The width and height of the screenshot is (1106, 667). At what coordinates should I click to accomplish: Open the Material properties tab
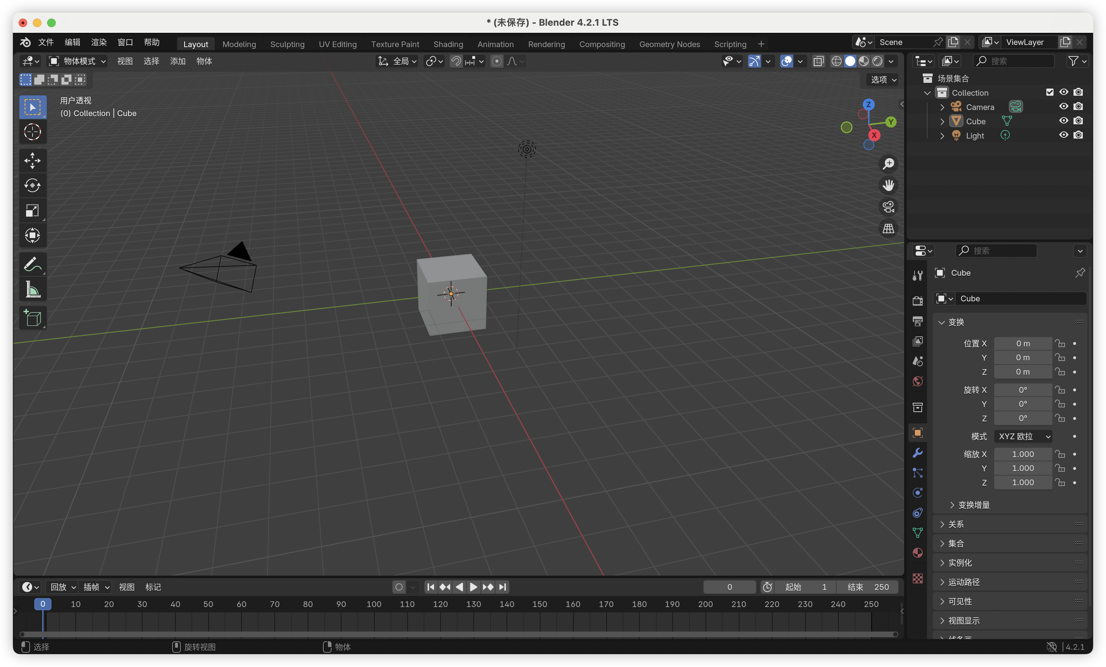click(917, 553)
